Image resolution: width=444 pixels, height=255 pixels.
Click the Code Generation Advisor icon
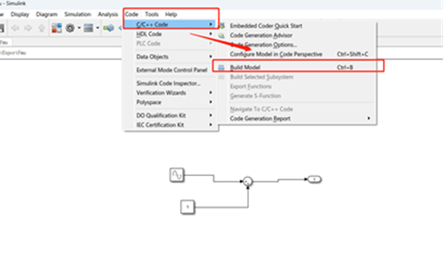[222, 35]
